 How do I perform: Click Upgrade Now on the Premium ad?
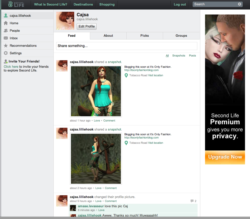[225, 157]
